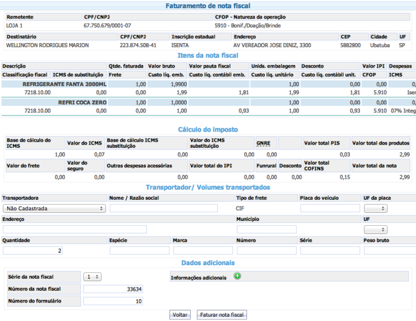Focus the Placa do veículo input
Screen dimensions: 416x321
pyautogui.click(x=330, y=208)
